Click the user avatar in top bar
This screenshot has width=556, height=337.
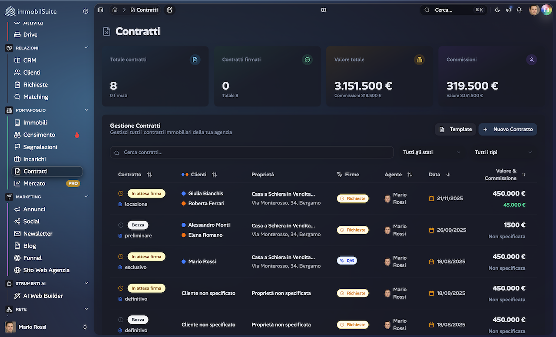tap(534, 10)
